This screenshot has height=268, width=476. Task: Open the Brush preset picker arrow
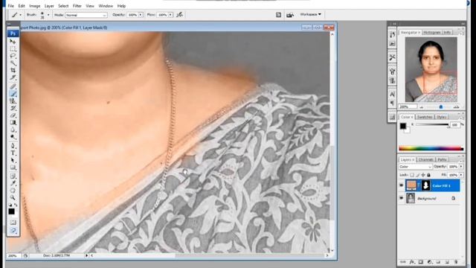coord(48,15)
